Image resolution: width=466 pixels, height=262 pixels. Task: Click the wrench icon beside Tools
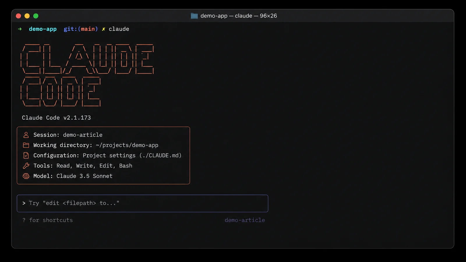point(26,166)
